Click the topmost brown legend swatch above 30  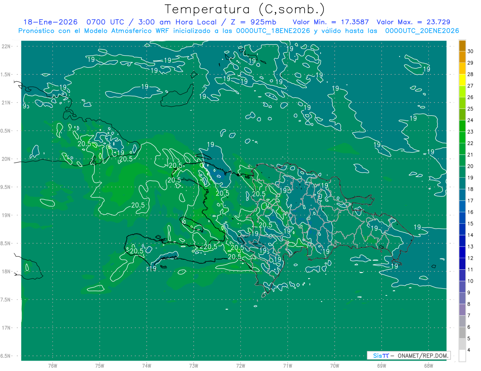tap(462, 46)
